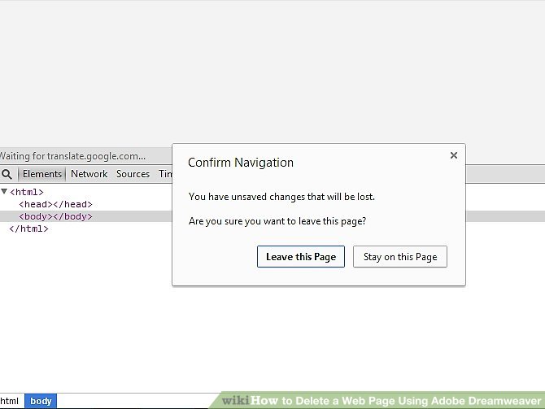The height and width of the screenshot is (409, 545).
Task: Click the Waiting for translate.google.com status text
Action: (73, 155)
